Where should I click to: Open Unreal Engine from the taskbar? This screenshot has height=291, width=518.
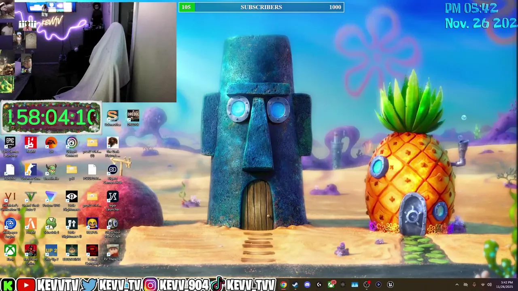point(390,285)
